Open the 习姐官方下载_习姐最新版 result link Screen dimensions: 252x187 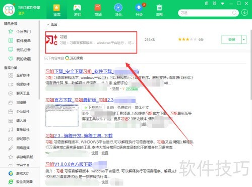pos(79,100)
